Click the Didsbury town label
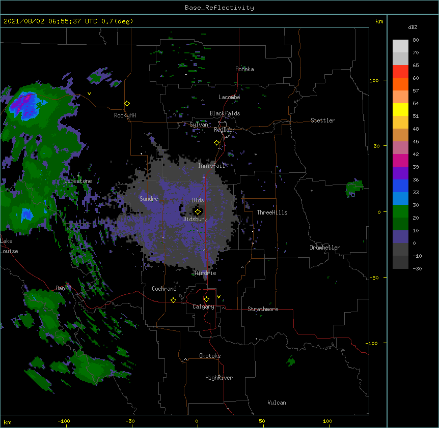 point(196,219)
